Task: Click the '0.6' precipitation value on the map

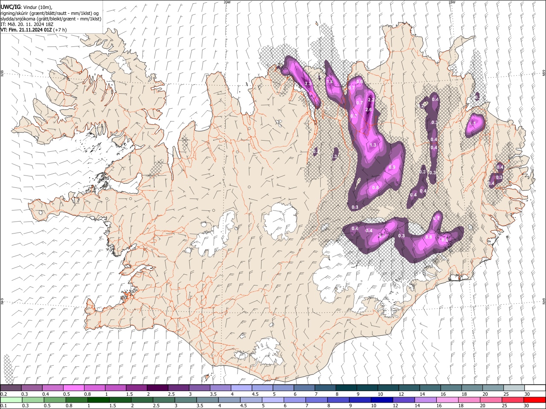Action: pyautogui.click(x=360, y=82)
